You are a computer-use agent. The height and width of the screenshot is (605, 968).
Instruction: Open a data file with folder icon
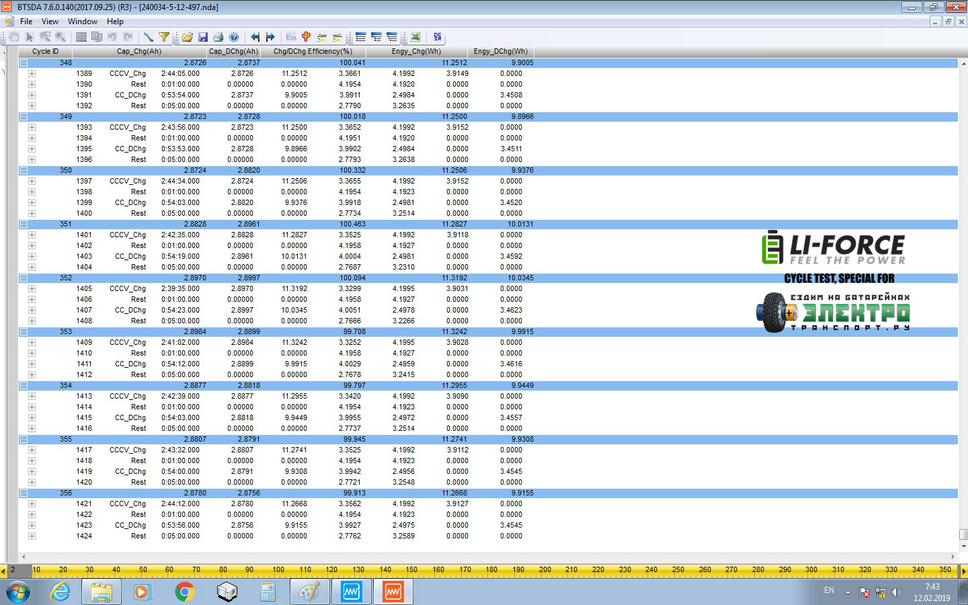[x=187, y=37]
